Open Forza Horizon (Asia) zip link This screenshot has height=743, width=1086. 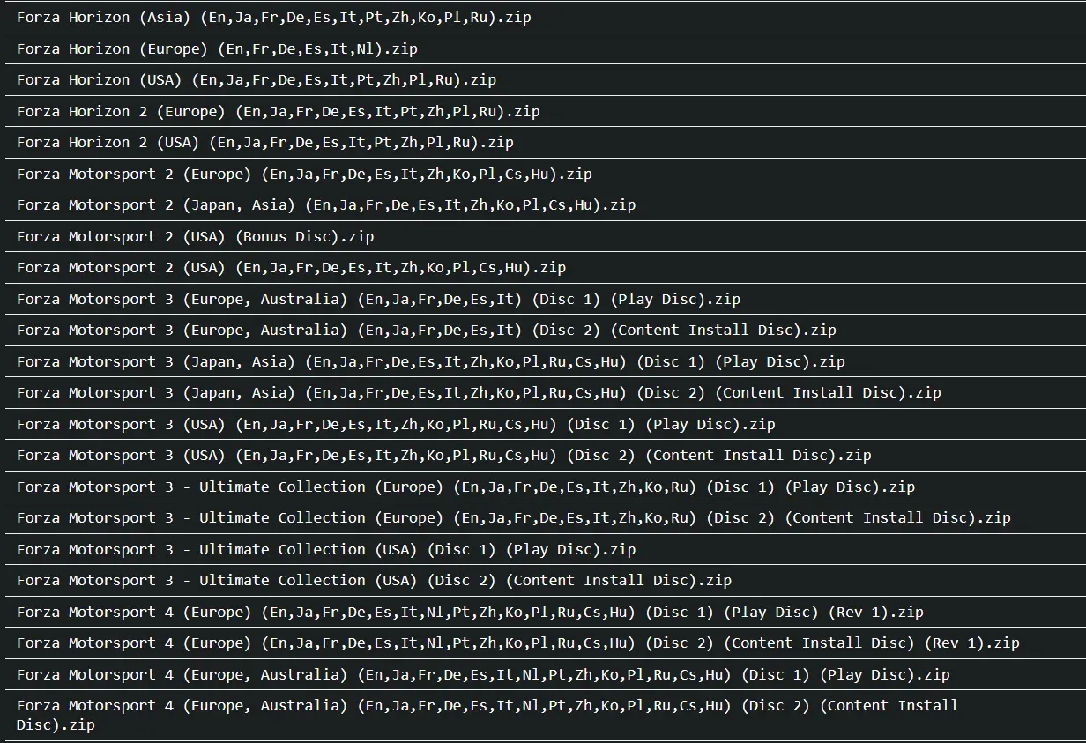pos(274,17)
